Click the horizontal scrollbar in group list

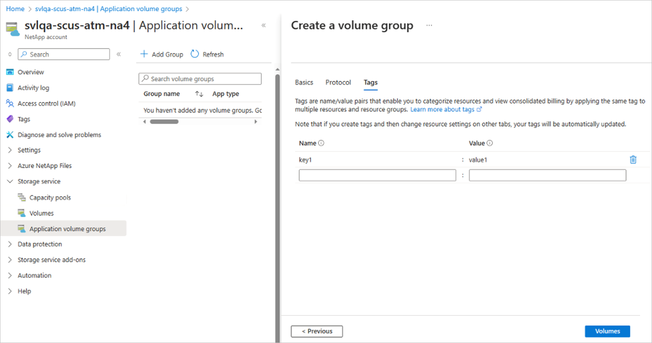(x=164, y=121)
